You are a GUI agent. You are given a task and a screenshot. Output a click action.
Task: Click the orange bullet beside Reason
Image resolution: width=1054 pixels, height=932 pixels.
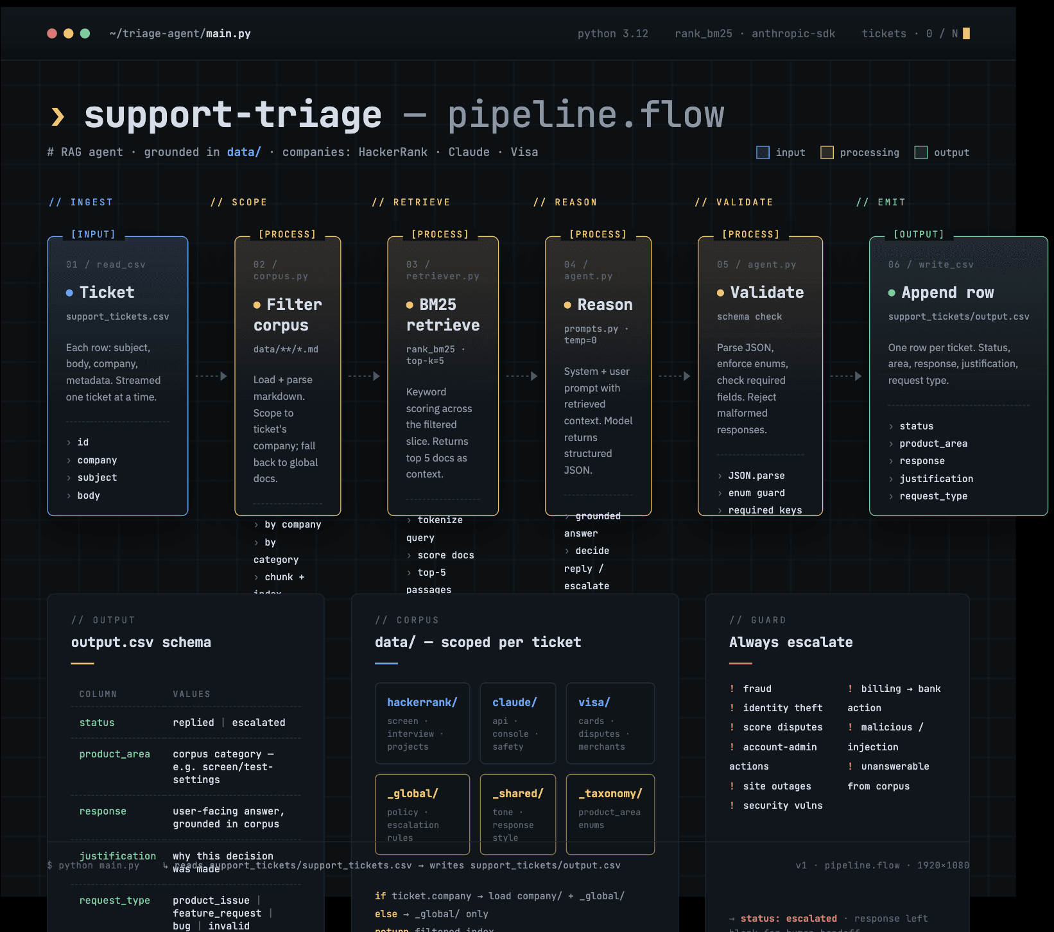567,305
